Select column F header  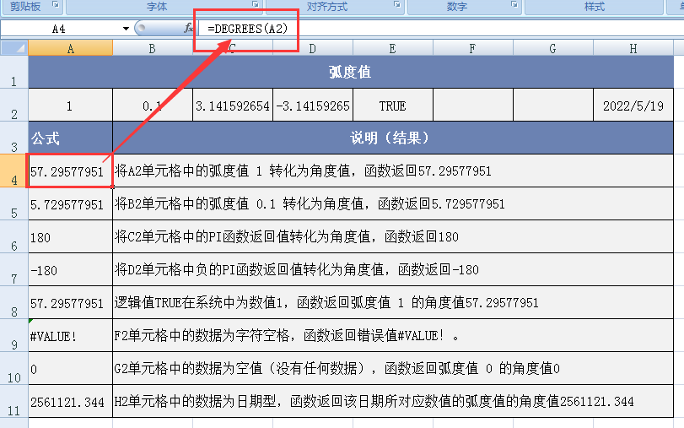click(472, 48)
